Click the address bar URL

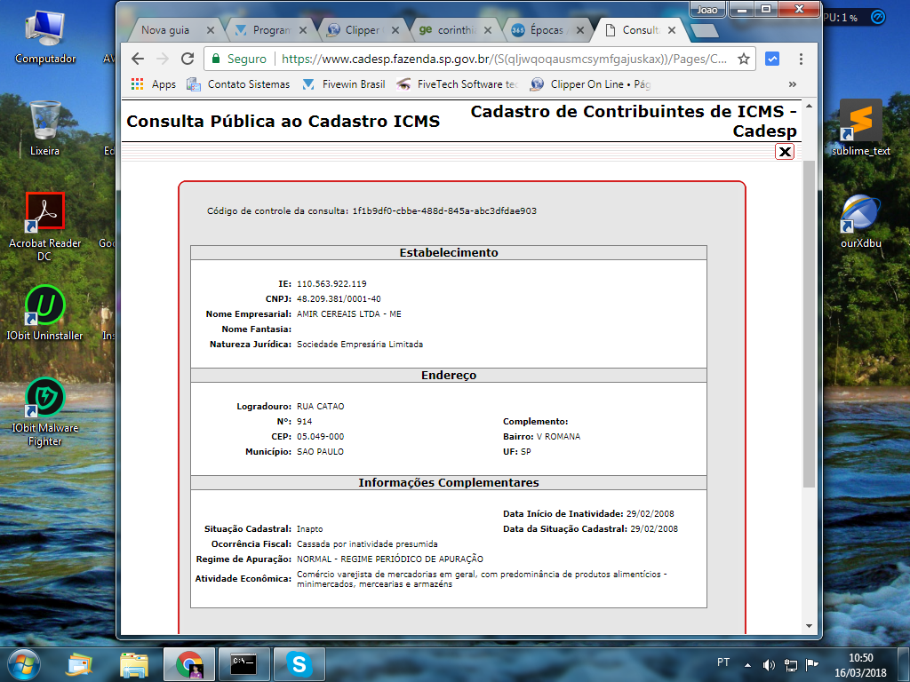pos(504,59)
